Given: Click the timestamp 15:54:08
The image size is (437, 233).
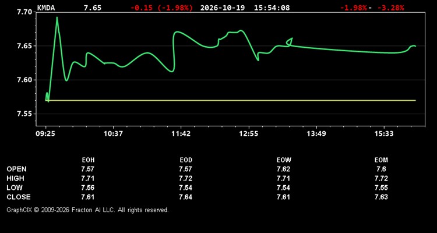Looking at the screenshot, I should [x=272, y=8].
